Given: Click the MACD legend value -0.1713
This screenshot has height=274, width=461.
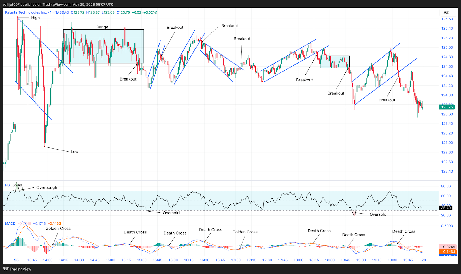Looking at the screenshot, I should pos(39,223).
